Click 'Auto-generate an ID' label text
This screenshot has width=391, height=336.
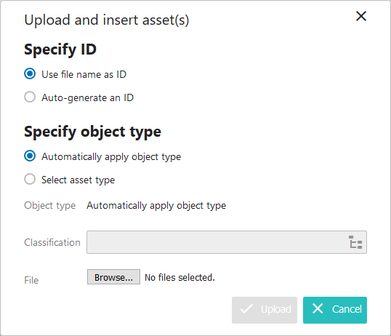click(87, 97)
